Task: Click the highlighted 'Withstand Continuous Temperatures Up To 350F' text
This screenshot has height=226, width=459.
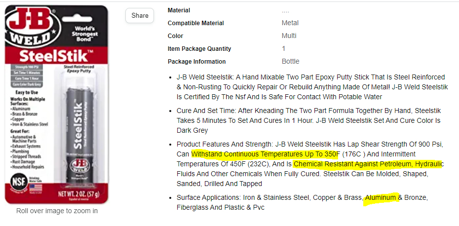Action: coord(266,154)
